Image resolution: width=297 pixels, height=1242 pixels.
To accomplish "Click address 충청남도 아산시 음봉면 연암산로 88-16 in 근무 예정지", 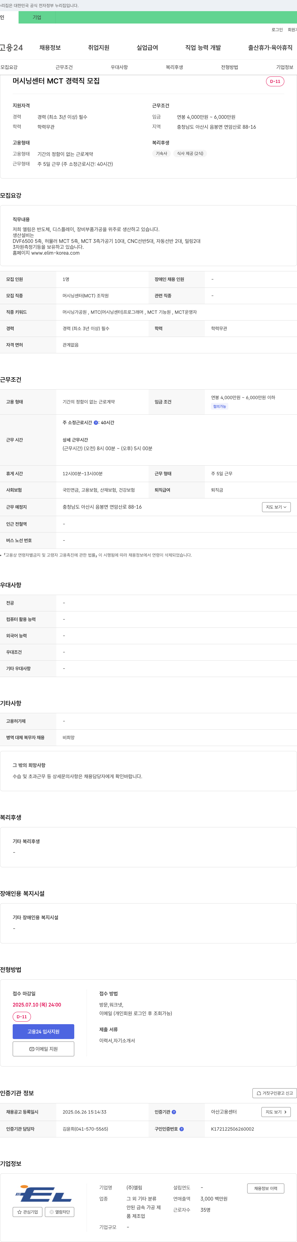I will pos(102,507).
